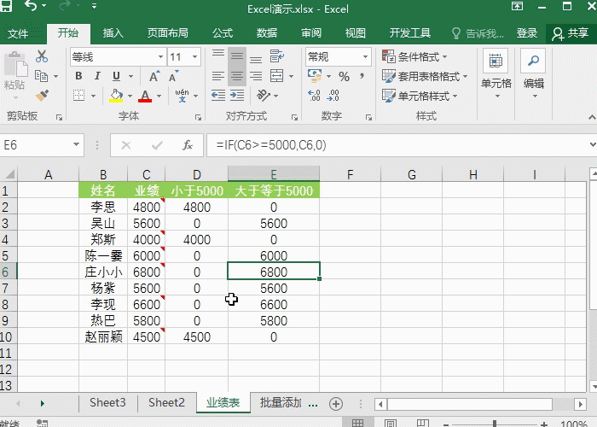597x427 pixels.
Task: Toggle center horizontal alignment
Action: point(237,76)
